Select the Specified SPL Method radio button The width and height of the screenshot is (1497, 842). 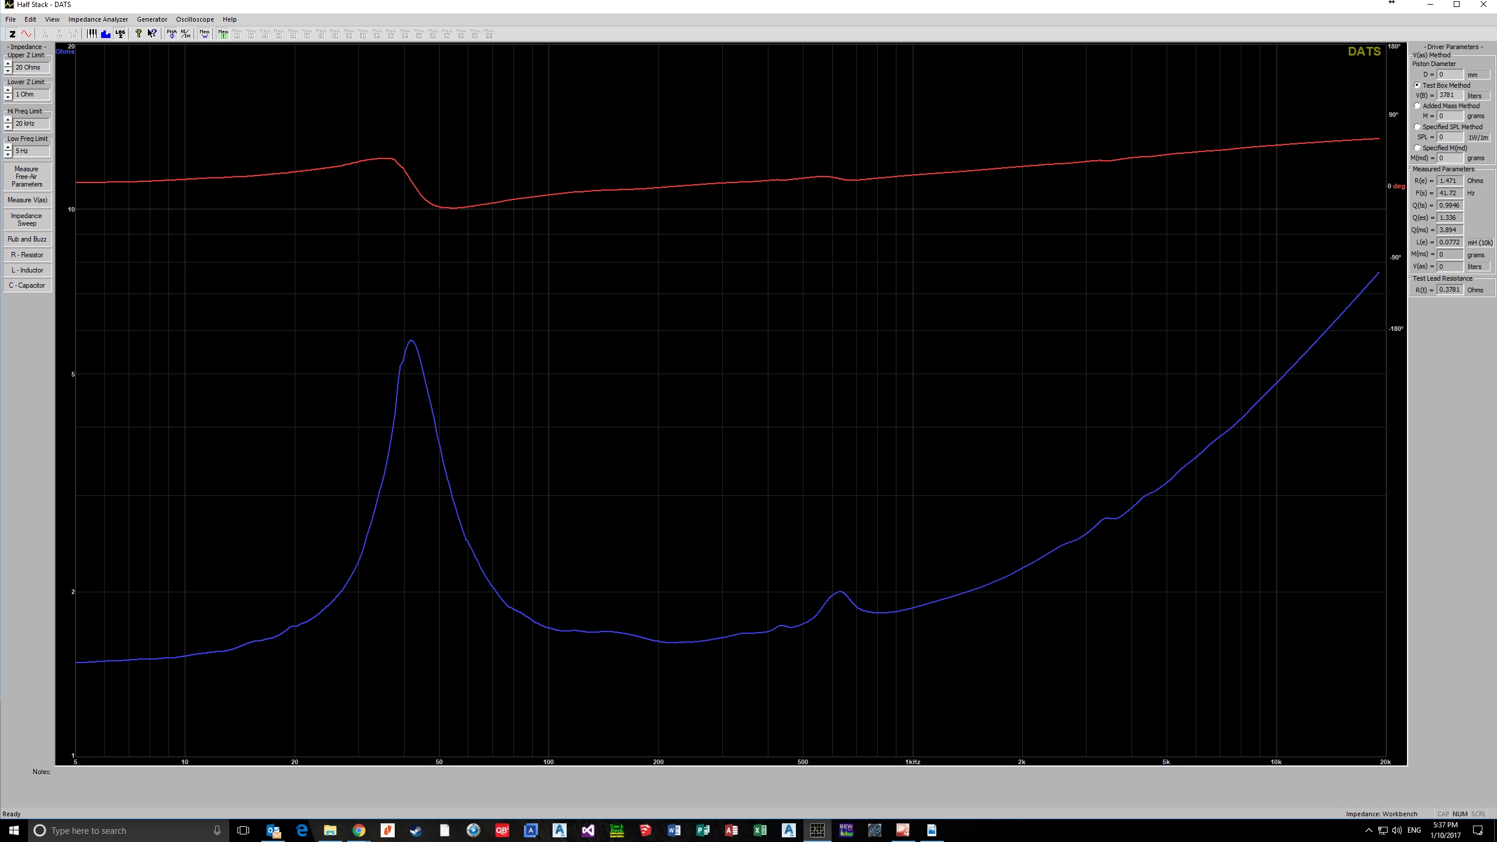[1417, 127]
